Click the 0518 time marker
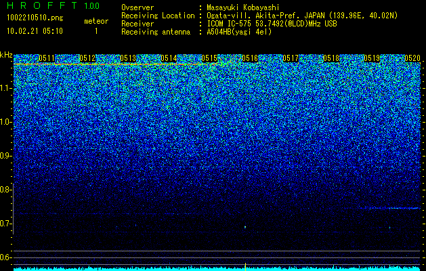 pos(331,58)
